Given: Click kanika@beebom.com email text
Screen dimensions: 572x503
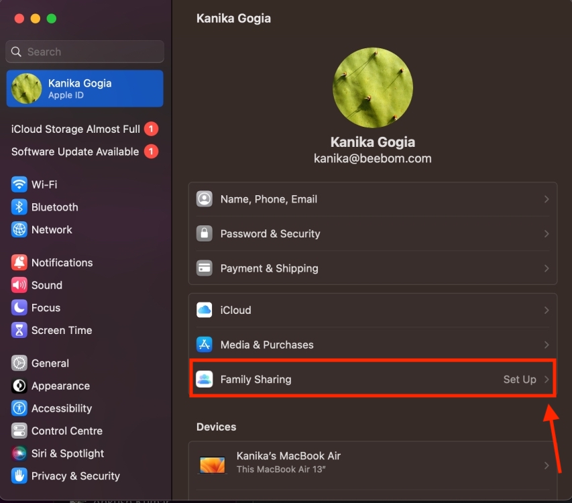Looking at the screenshot, I should click(x=372, y=158).
